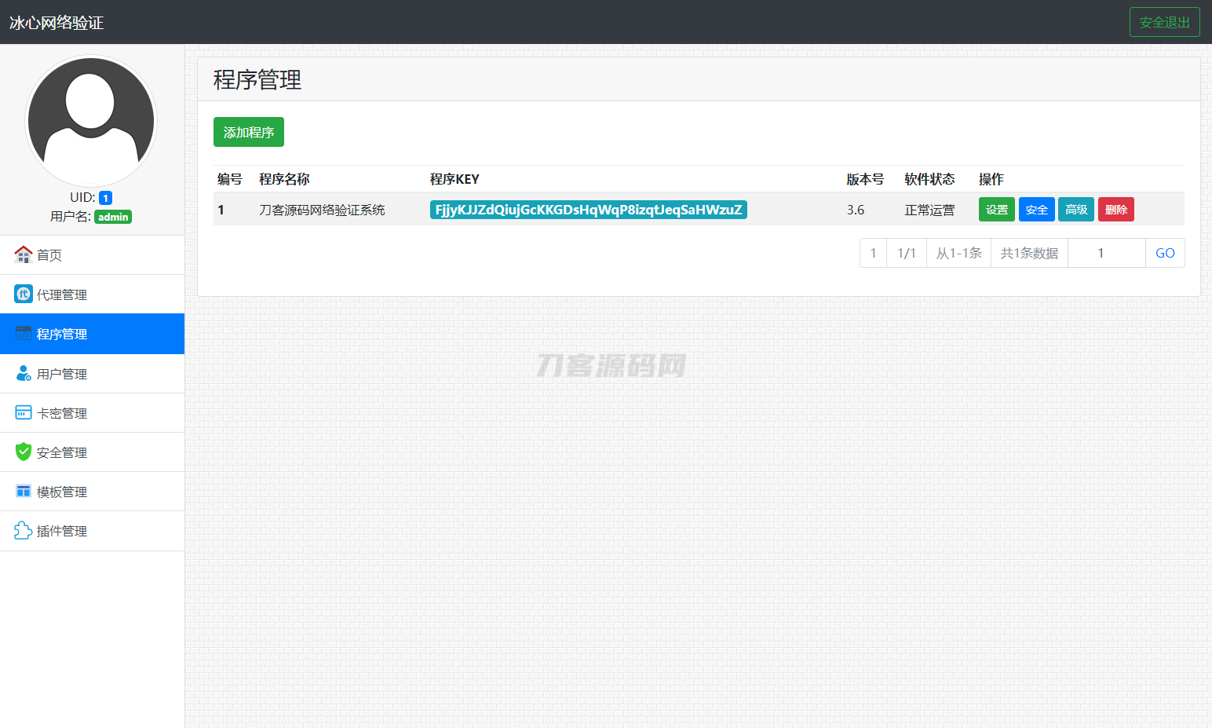Open settings with the 设置 button
Screen dimensions: 1212x728
point(996,209)
